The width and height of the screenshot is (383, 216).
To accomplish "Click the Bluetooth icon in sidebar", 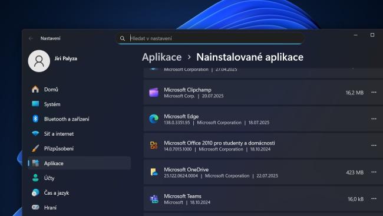I will click(35, 119).
